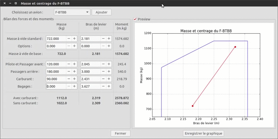Screen dimensions: 278x139
Task: Decrease Masse à vide standard lever arm
Action: click(103, 39)
